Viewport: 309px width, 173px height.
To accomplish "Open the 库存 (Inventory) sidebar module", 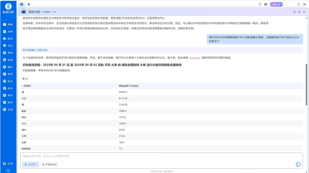I will click(x=8, y=88).
